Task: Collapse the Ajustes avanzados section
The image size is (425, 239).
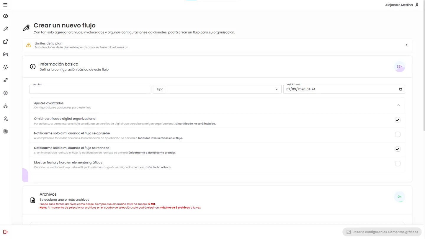Action: (x=398, y=105)
